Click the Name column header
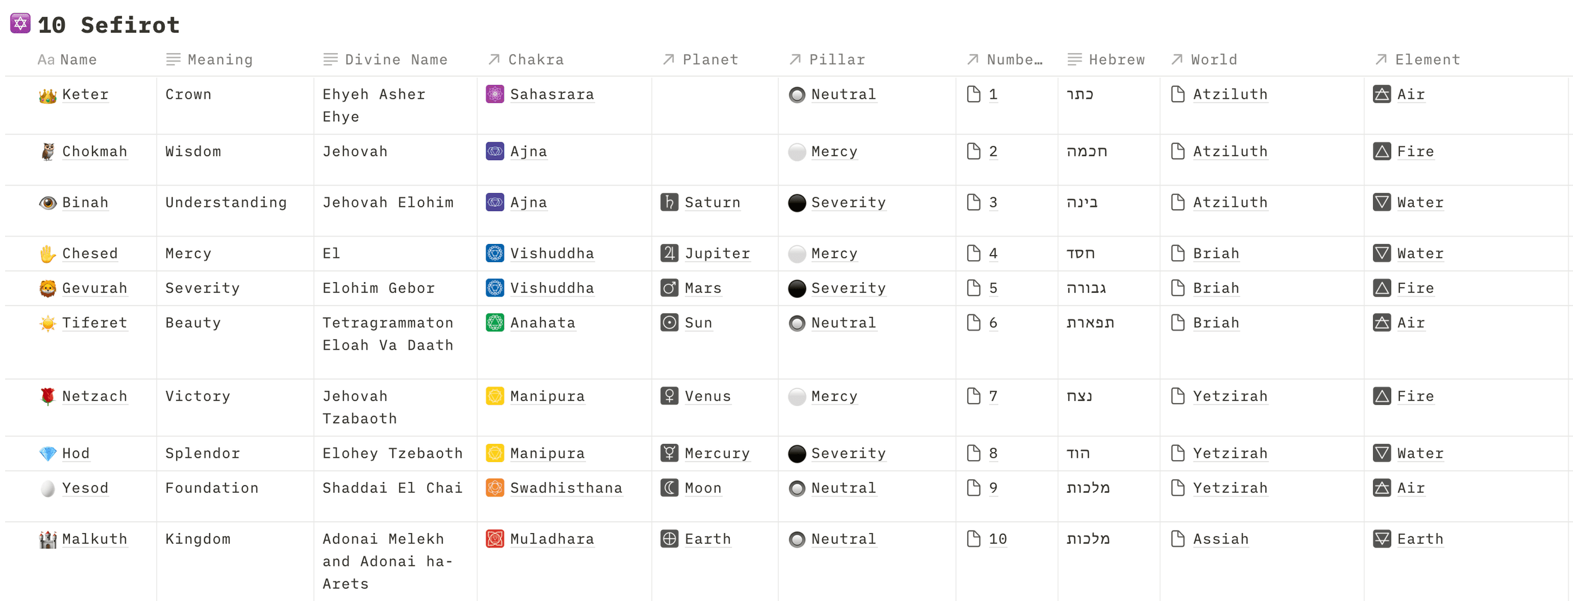Viewport: 1573px width, 601px height. [78, 60]
